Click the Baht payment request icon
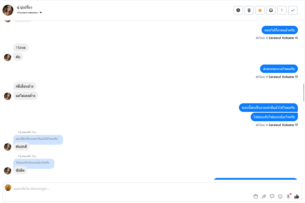This screenshot has width=305, height=203. click(x=288, y=196)
